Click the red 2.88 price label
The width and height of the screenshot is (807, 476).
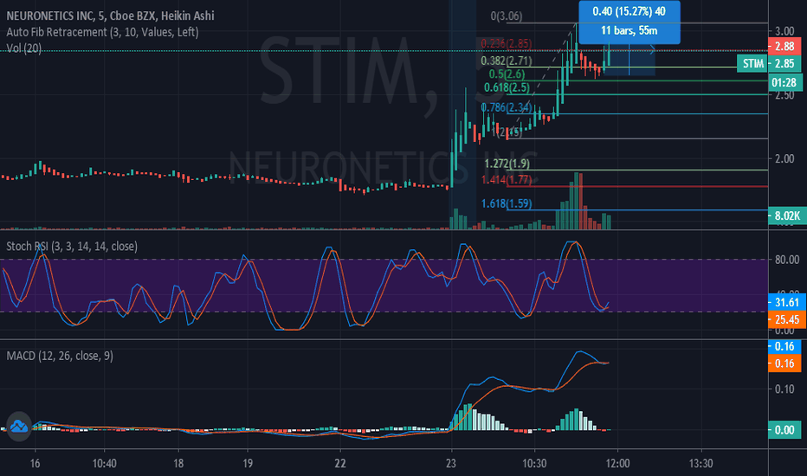click(784, 47)
